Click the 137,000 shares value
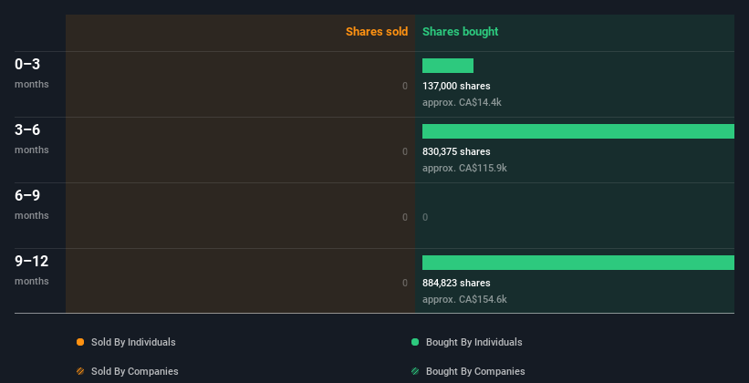The width and height of the screenshot is (749, 383). tap(456, 86)
